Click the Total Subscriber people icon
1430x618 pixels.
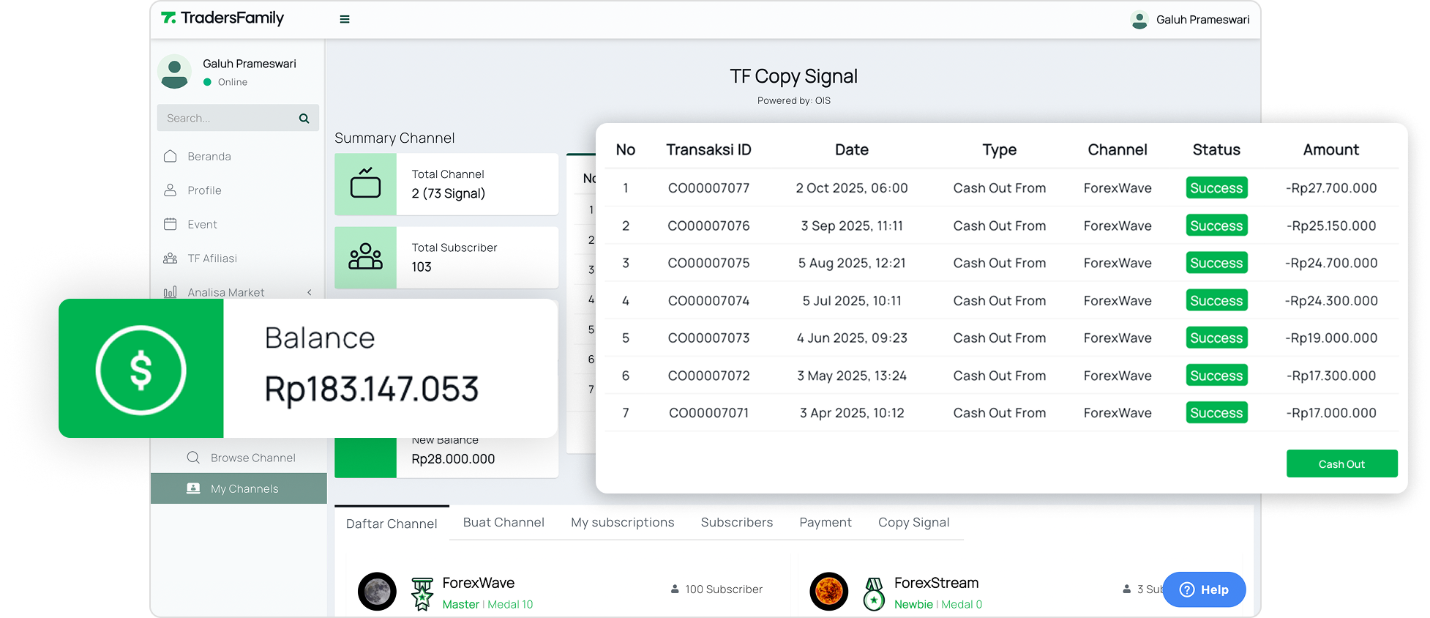(365, 257)
